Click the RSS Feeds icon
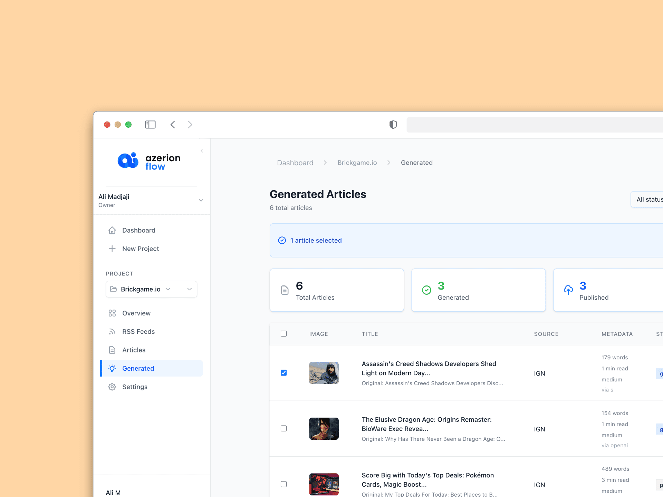The image size is (663, 497). (x=112, y=332)
